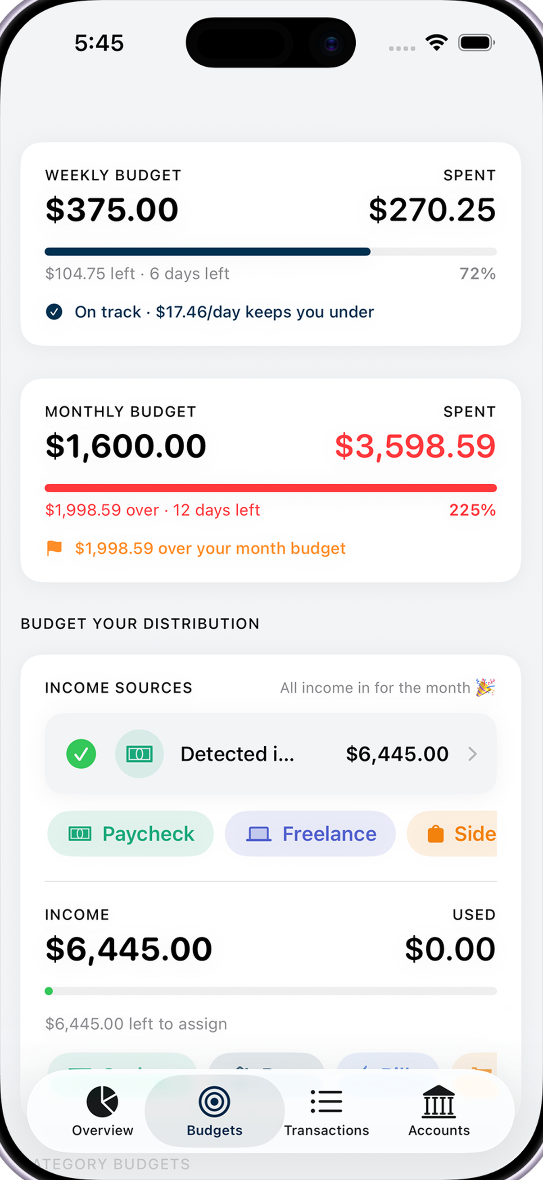Tap the party popper emoji

485,687
